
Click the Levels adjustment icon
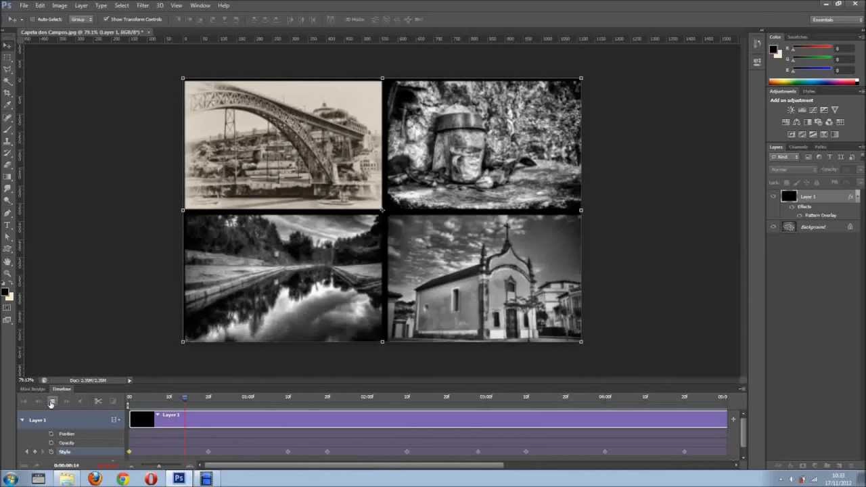point(802,110)
